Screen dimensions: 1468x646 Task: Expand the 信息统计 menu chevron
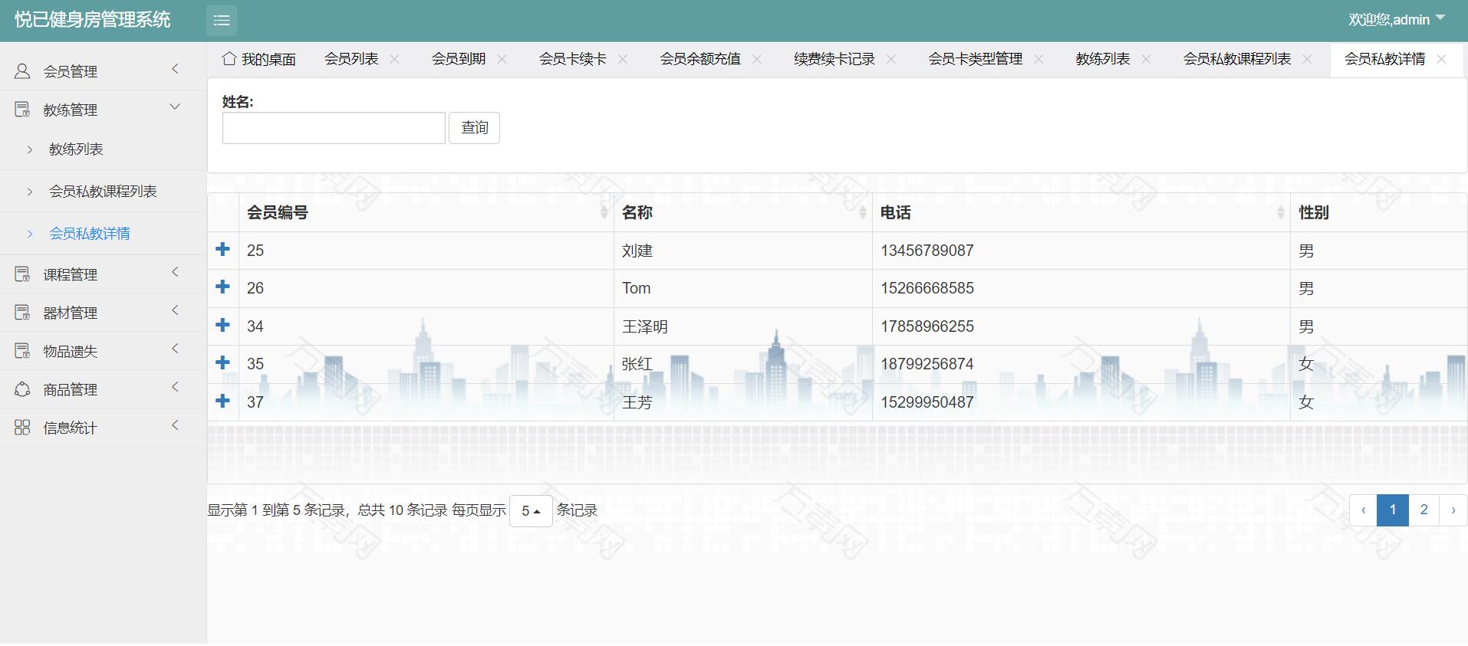click(175, 425)
